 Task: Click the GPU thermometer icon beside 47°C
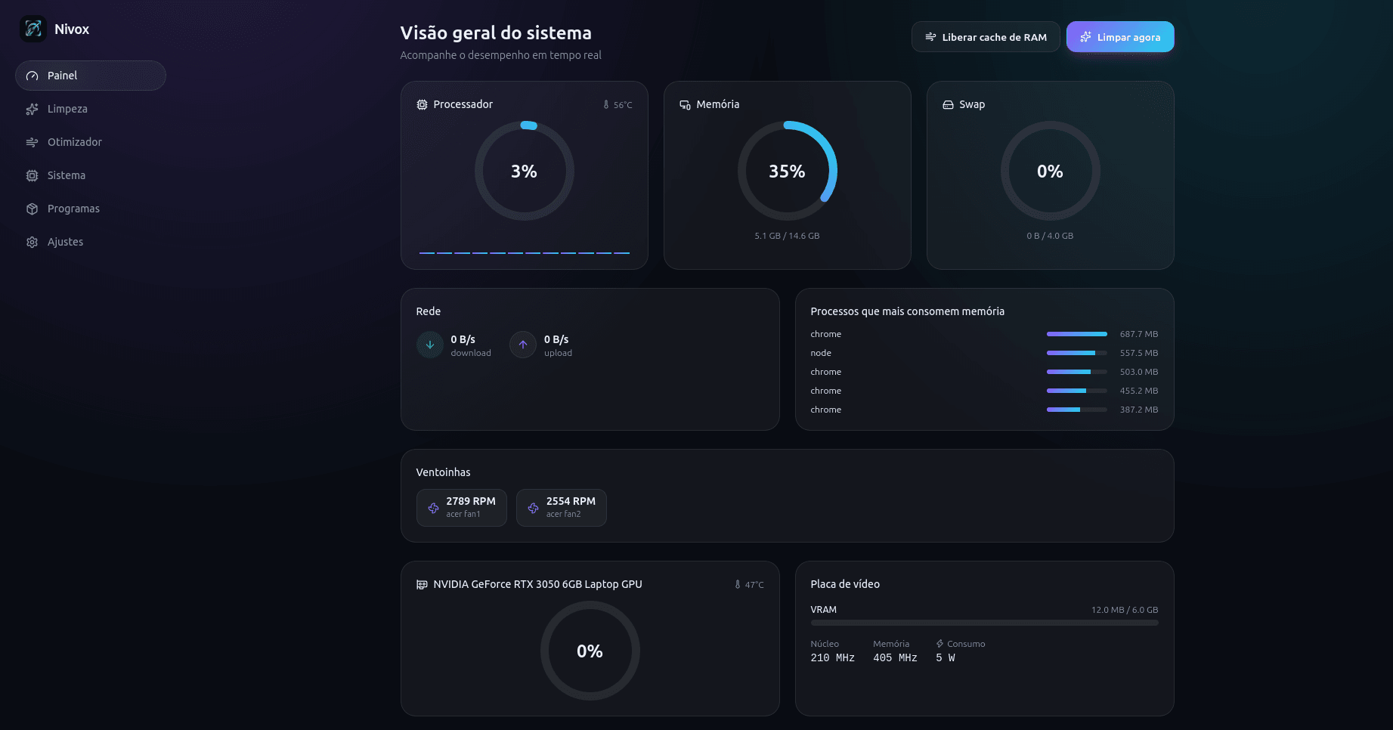coord(738,585)
